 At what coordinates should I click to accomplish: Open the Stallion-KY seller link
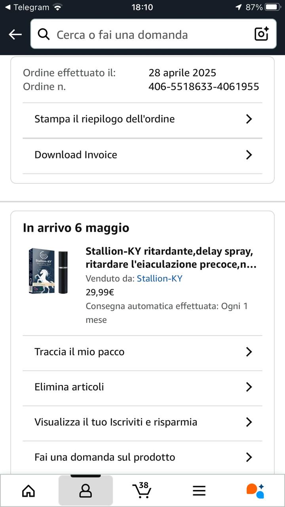(160, 278)
